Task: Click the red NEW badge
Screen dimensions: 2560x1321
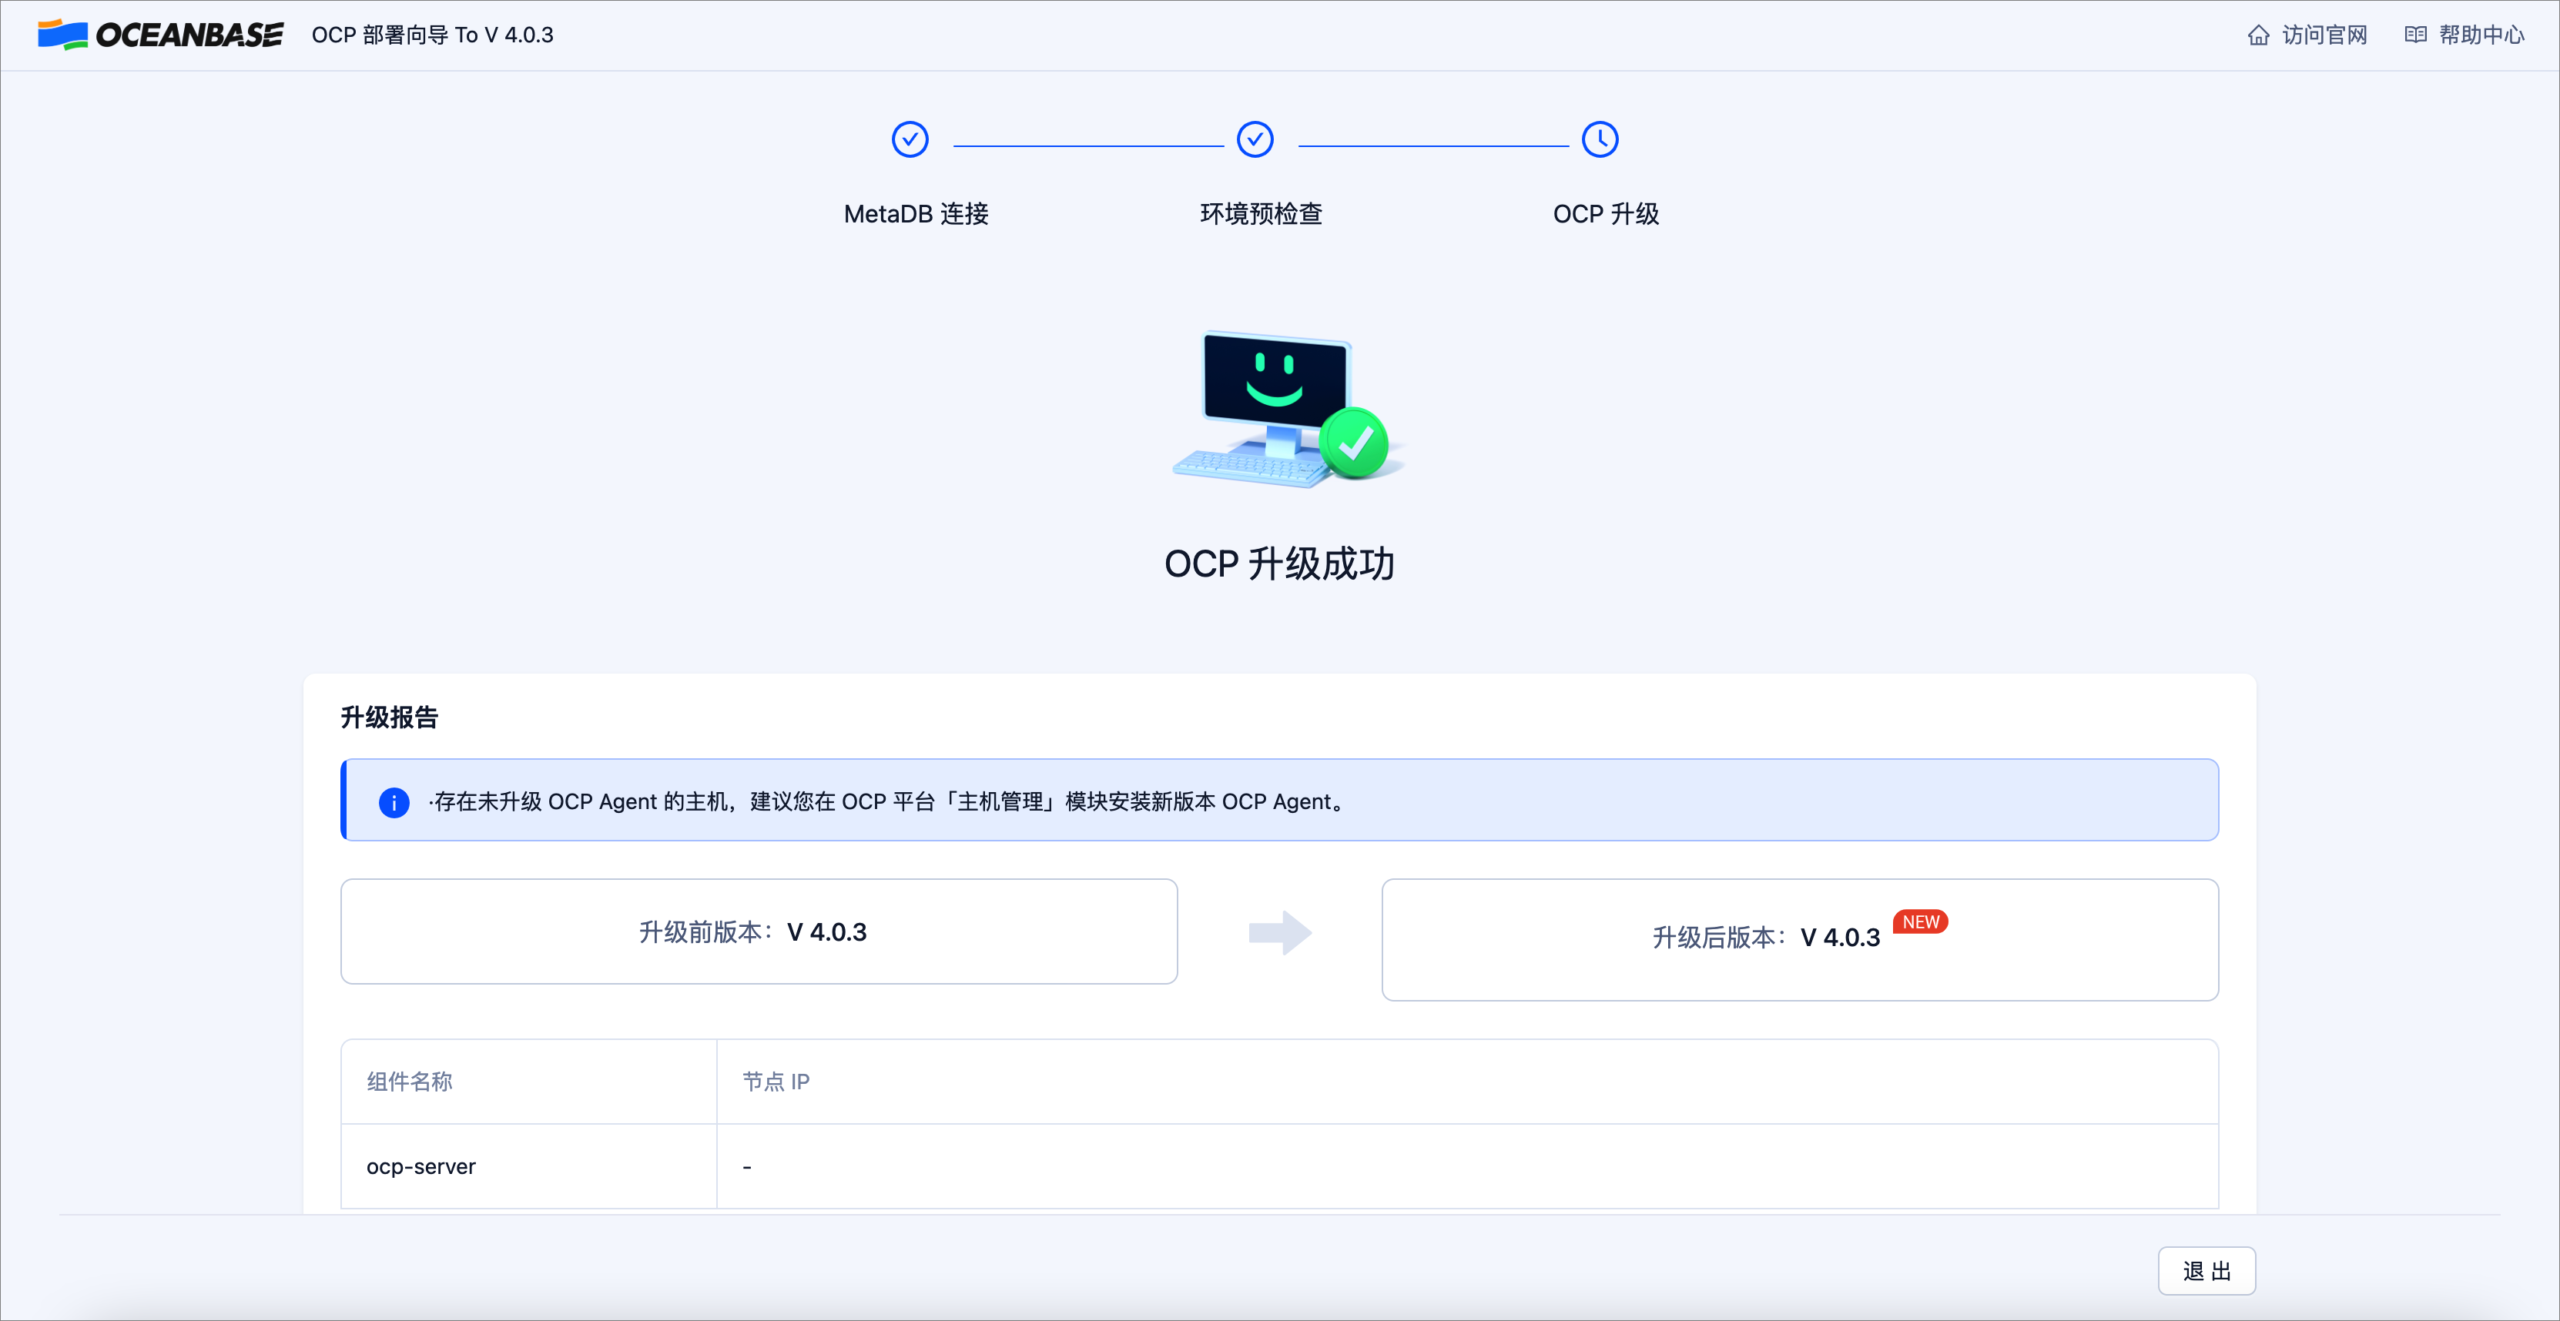Action: coord(1920,921)
